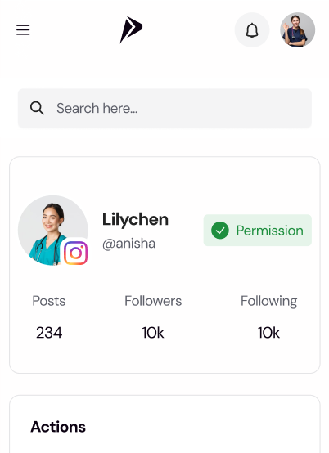329x453 pixels.
Task: Click the Following 10k value
Action: [269, 333]
